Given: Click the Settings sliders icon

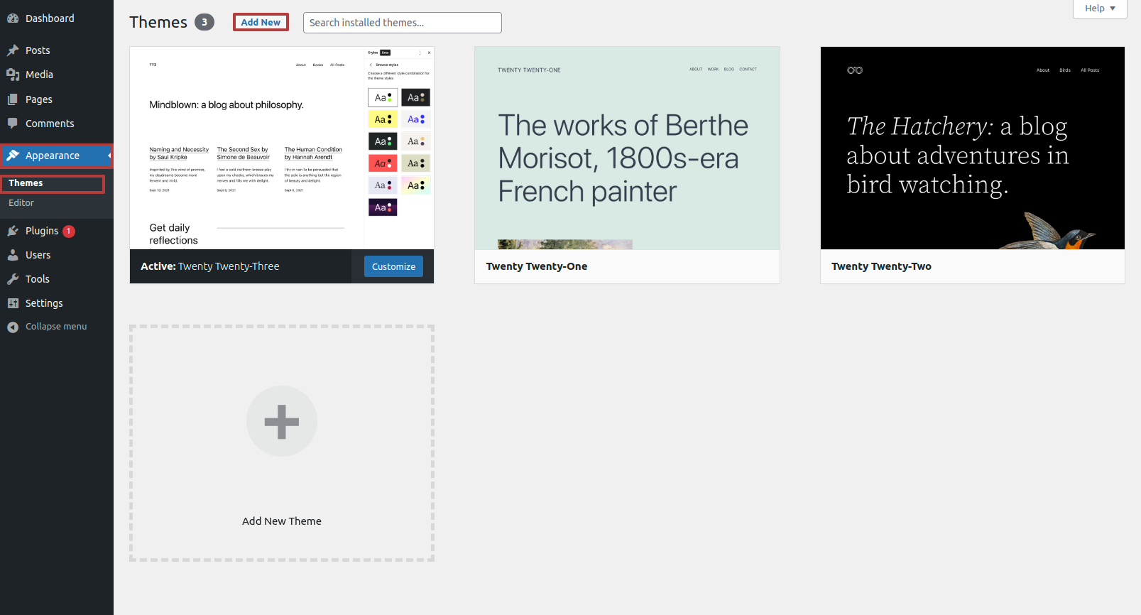Looking at the screenshot, I should point(13,303).
